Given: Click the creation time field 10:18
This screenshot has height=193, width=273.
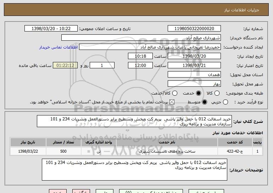Looking at the screenshot, I should (140, 56).
